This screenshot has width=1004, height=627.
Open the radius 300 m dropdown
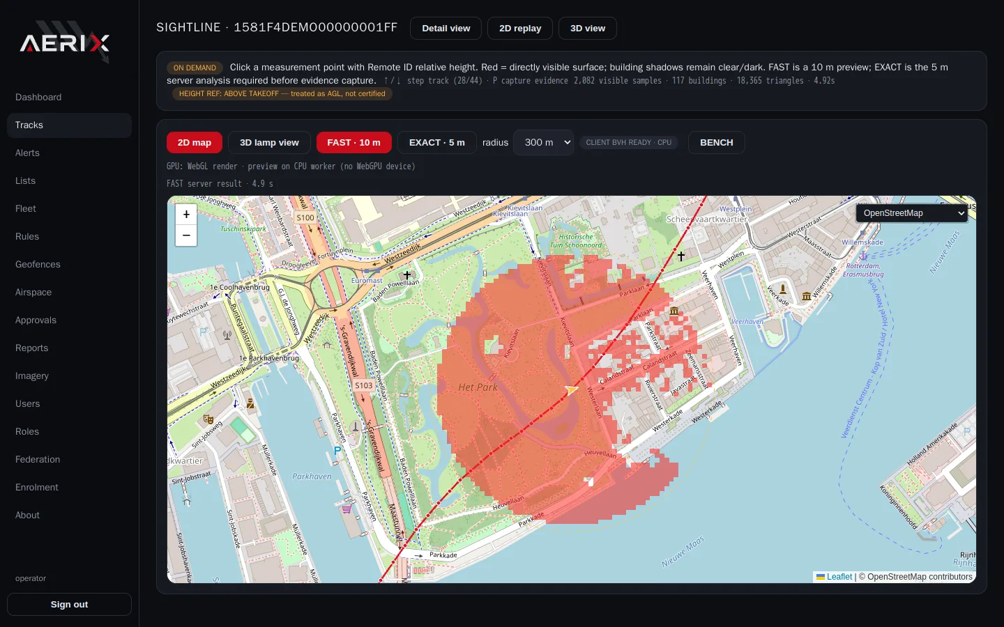click(x=544, y=142)
